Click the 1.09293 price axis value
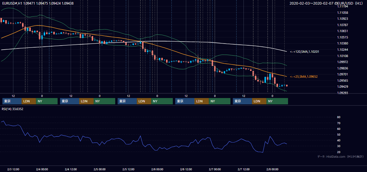Image resolution: width=367 pixels, height=172 pixels. click(343, 93)
